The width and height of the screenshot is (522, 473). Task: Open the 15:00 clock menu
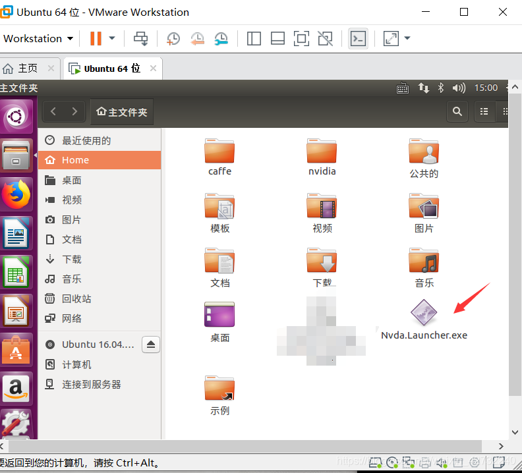pyautogui.click(x=486, y=88)
